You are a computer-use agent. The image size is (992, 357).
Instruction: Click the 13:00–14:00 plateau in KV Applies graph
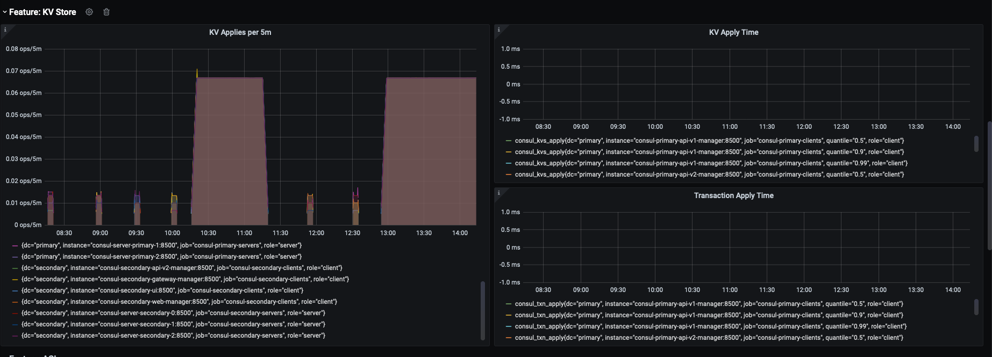(x=429, y=151)
